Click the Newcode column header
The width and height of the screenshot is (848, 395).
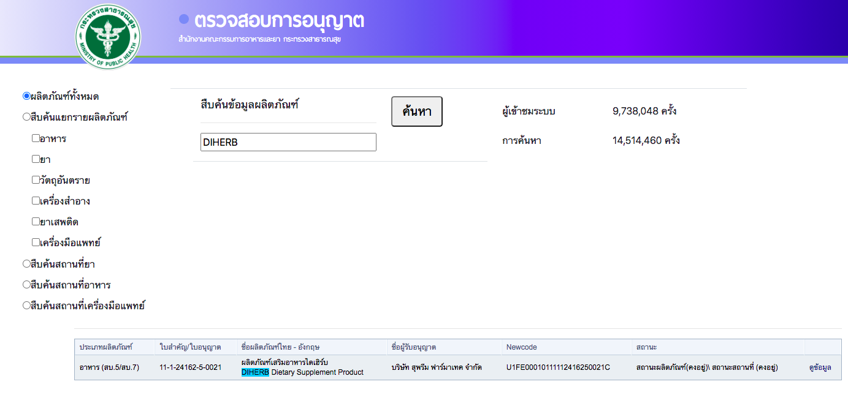[521, 347]
